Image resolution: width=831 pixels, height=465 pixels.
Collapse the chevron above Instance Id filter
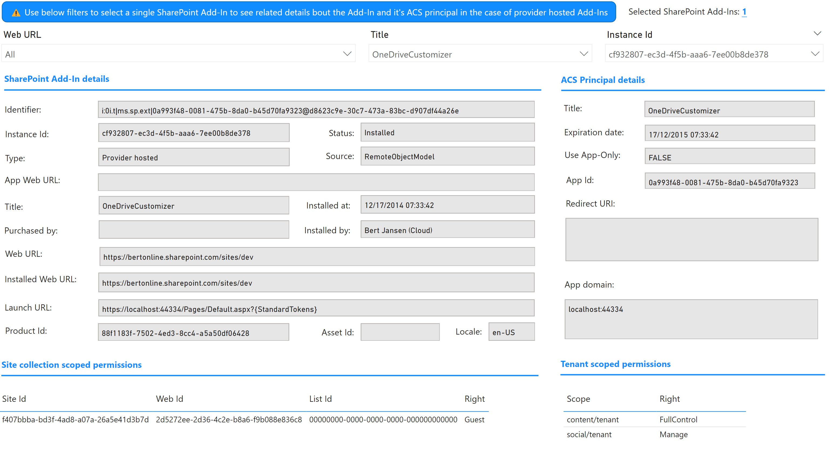coord(817,33)
